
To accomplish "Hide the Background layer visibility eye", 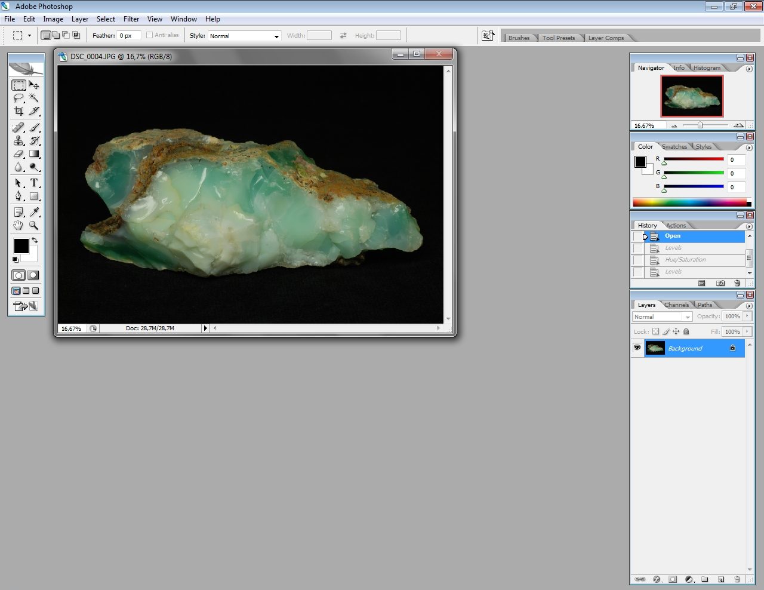I will point(637,348).
